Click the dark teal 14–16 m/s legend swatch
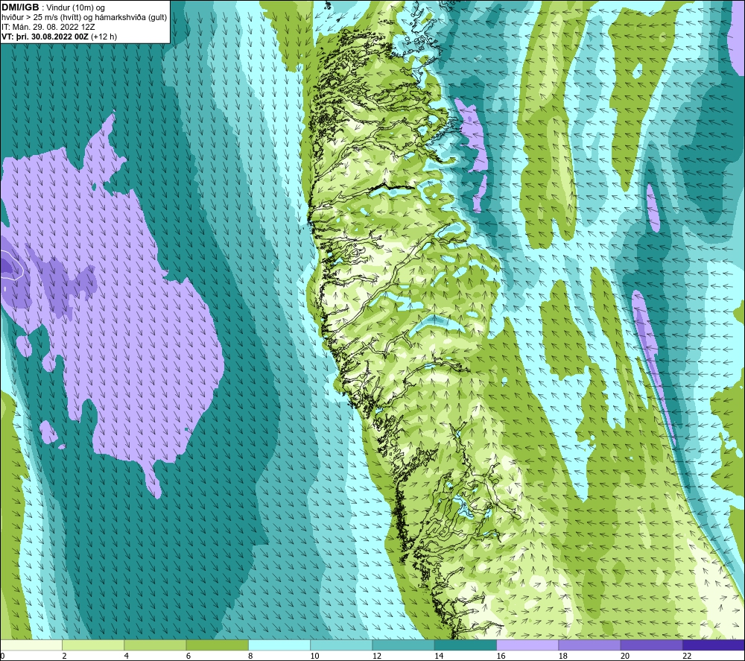Image resolution: width=745 pixels, height=661 pixels. point(466,645)
